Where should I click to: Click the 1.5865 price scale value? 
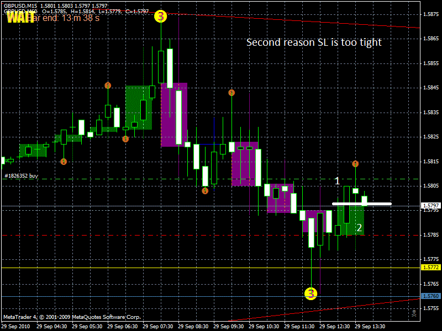click(431, 39)
